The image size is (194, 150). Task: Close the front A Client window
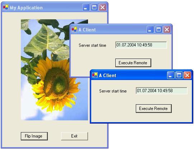pyautogui.click(x=187, y=75)
